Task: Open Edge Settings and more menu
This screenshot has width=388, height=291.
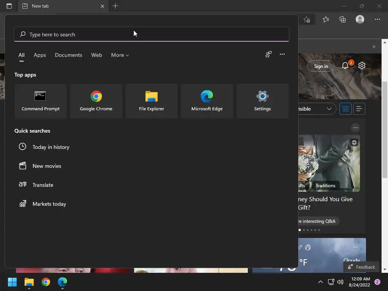Action: (x=377, y=19)
